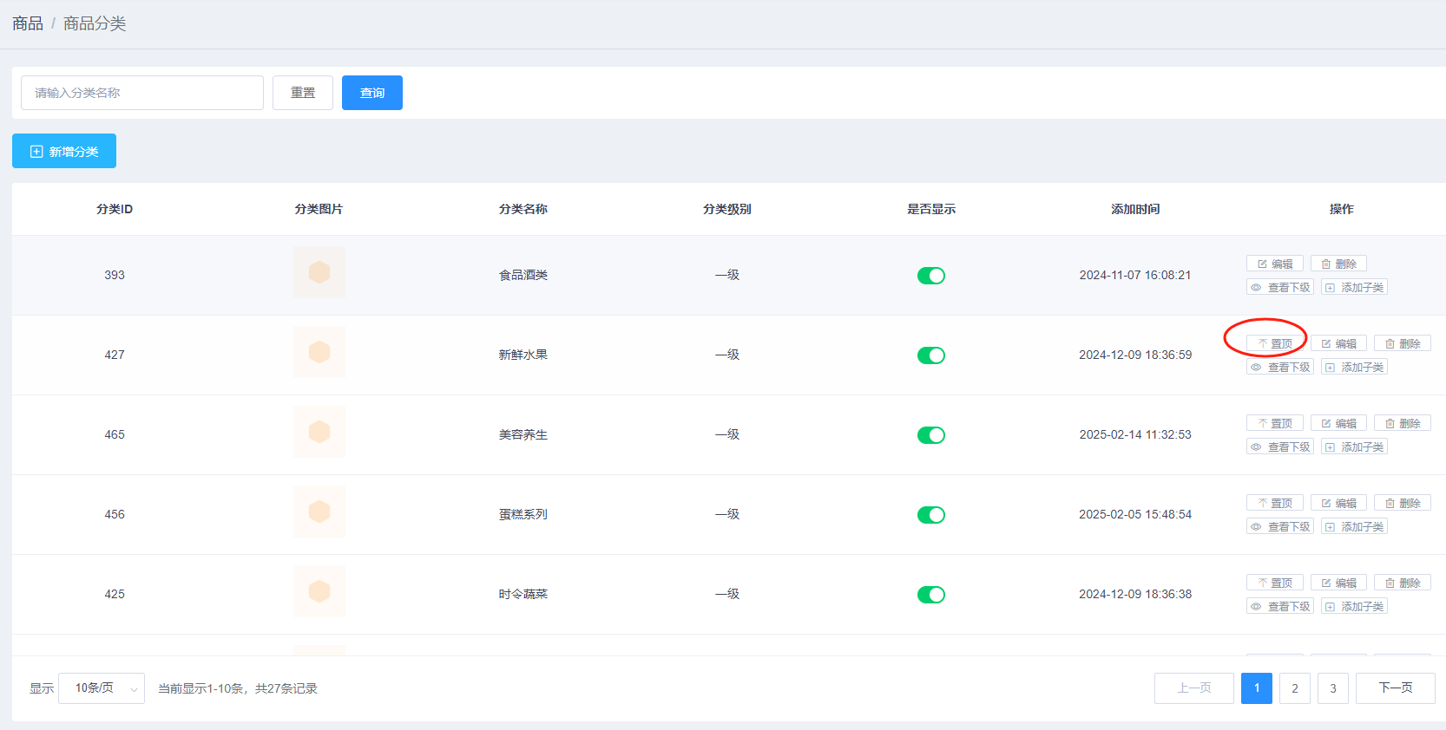Click the 重置 reset button
Screen dimensions: 1446x730
pos(302,93)
